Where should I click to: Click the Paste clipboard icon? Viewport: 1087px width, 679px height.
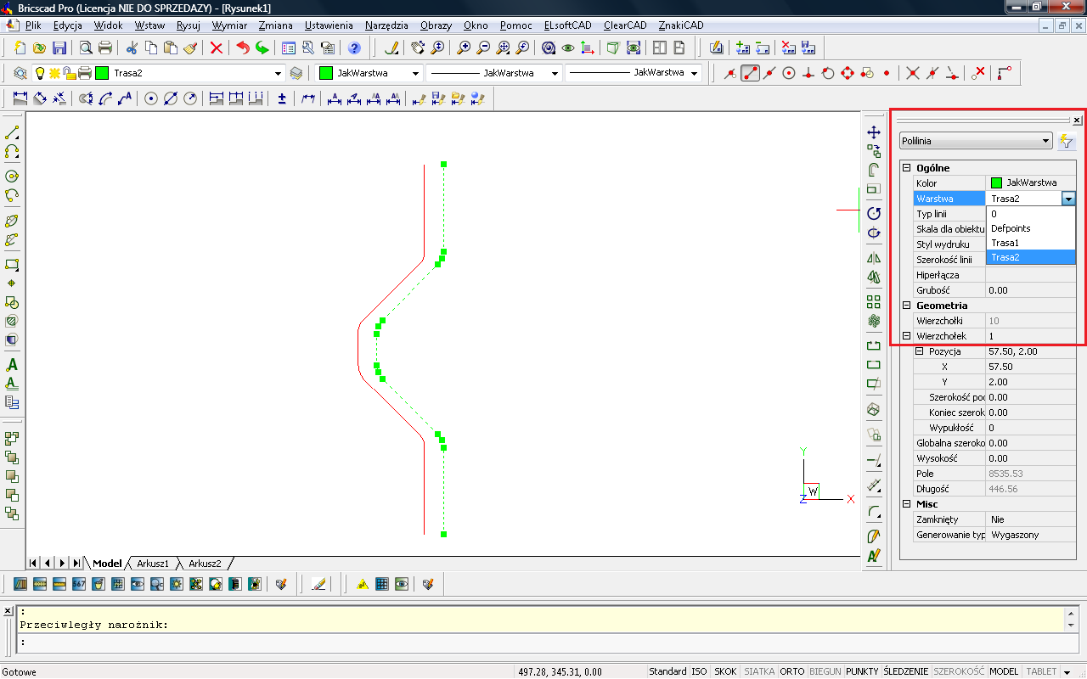171,48
